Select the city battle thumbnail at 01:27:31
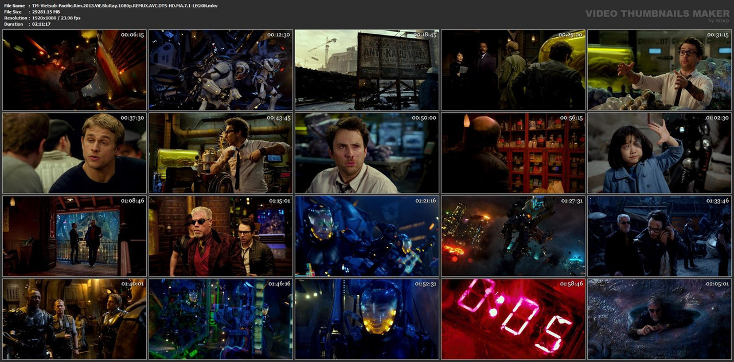The image size is (734, 362). (x=513, y=236)
